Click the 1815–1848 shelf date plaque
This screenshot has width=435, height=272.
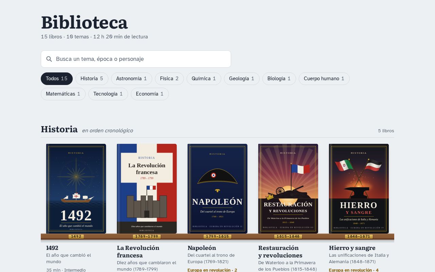tap(288, 237)
